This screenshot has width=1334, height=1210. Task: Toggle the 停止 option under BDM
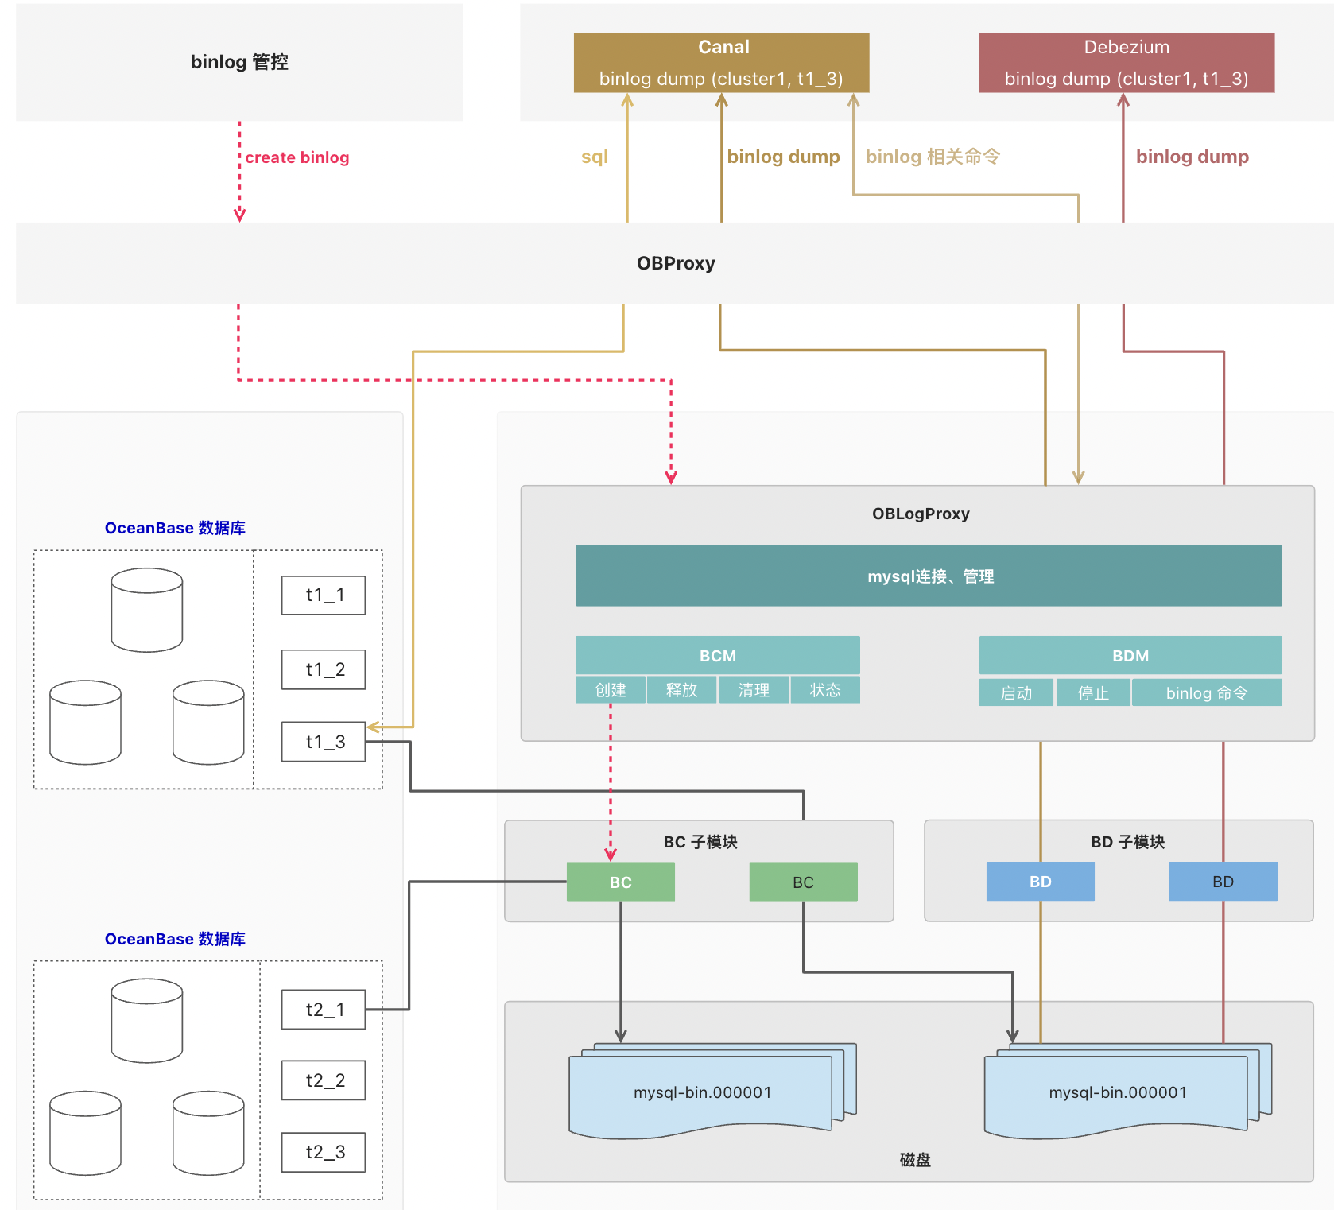[1092, 692]
